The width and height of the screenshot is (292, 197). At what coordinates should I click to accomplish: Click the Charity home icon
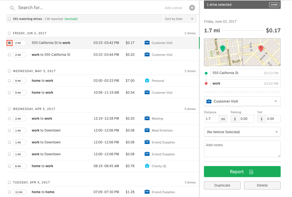[147, 166]
